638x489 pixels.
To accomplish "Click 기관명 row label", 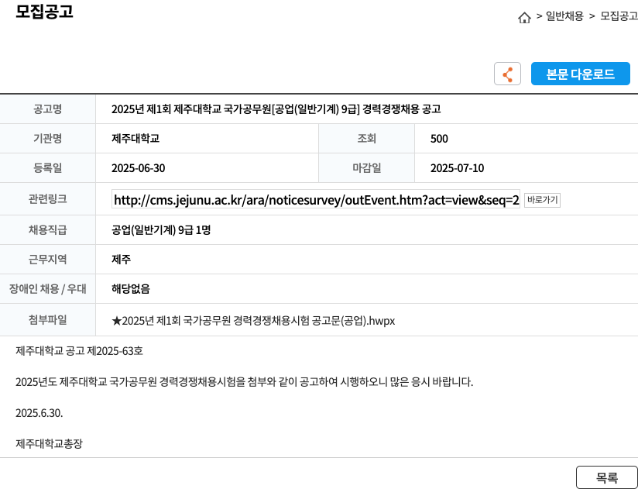I will (x=47, y=139).
